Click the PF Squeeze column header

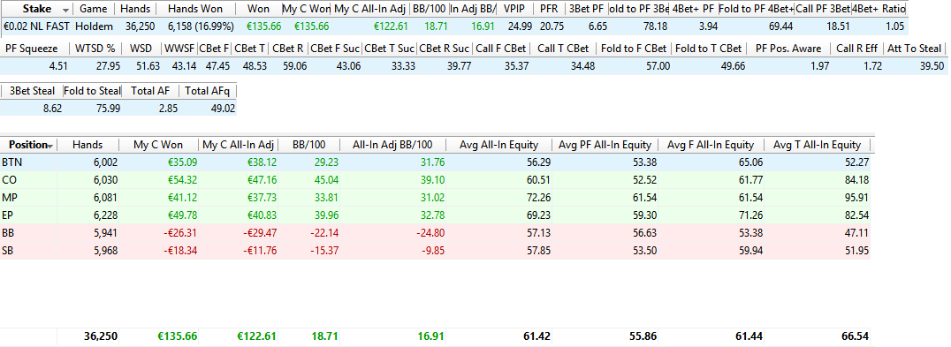tap(32, 49)
